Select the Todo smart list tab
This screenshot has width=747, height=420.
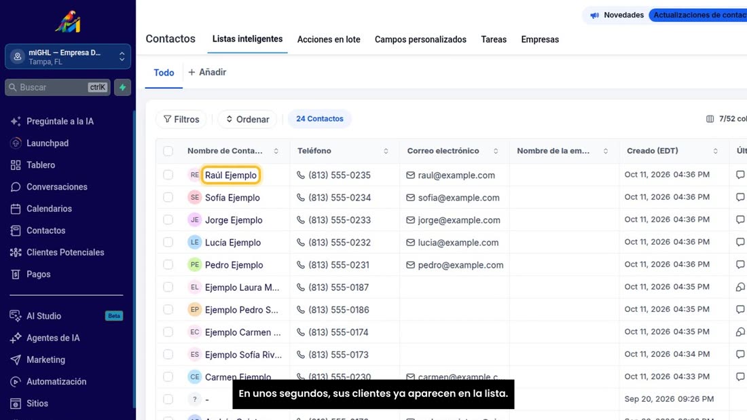(164, 73)
